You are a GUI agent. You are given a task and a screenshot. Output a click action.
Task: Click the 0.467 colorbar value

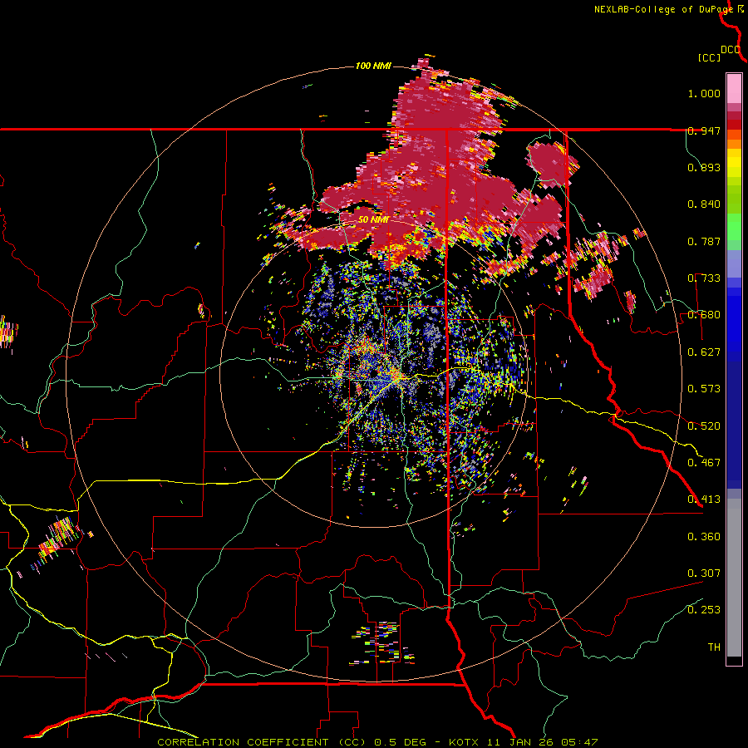point(704,463)
